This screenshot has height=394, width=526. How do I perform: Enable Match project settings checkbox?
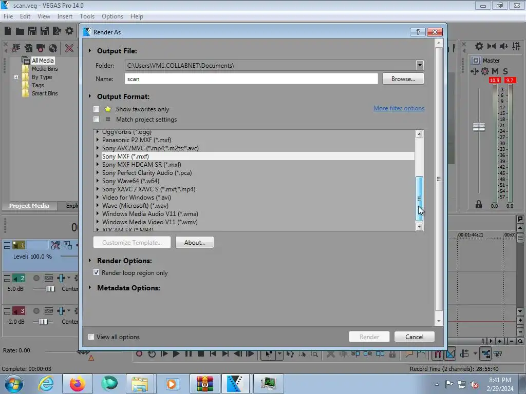pyautogui.click(x=96, y=119)
